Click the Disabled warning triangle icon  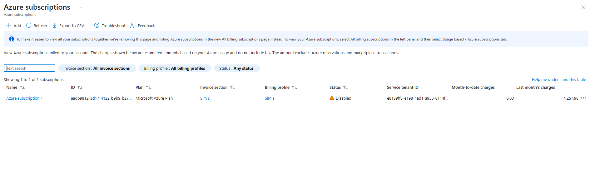point(332,98)
